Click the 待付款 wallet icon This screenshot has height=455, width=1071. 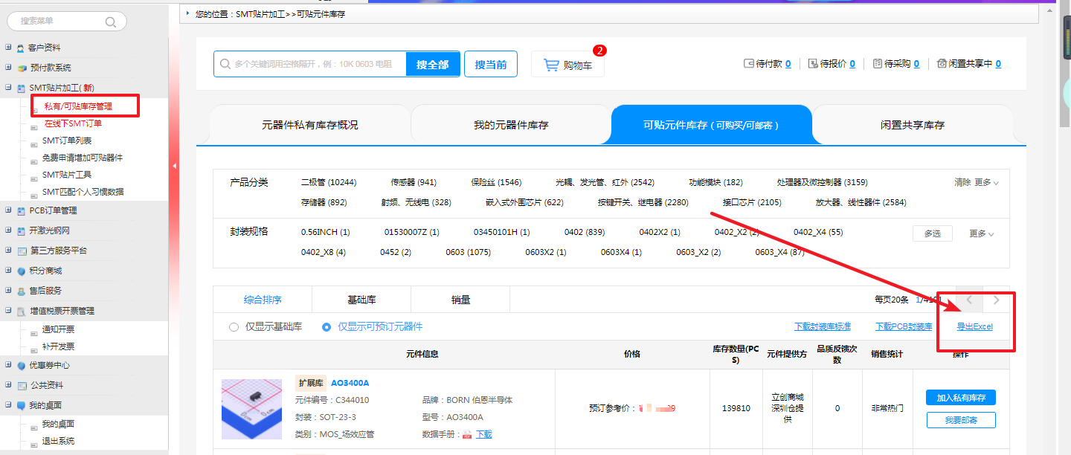748,64
